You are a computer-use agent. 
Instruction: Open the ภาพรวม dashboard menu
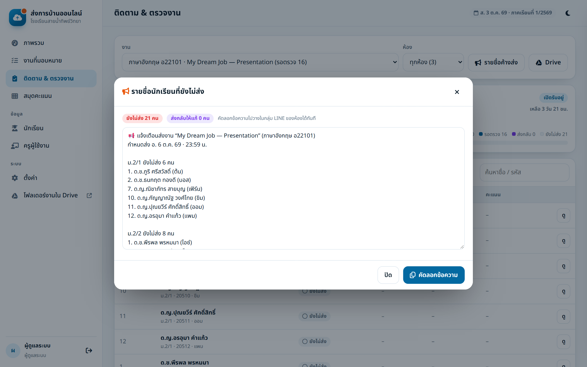51,43
